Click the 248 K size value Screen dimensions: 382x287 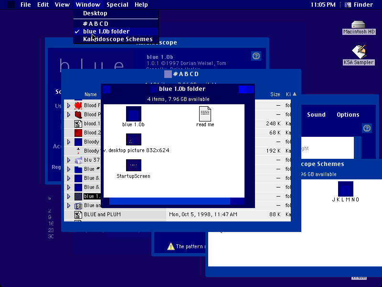tap(273, 123)
